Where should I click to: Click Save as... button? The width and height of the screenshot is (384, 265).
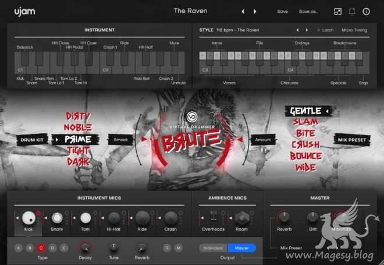click(308, 12)
